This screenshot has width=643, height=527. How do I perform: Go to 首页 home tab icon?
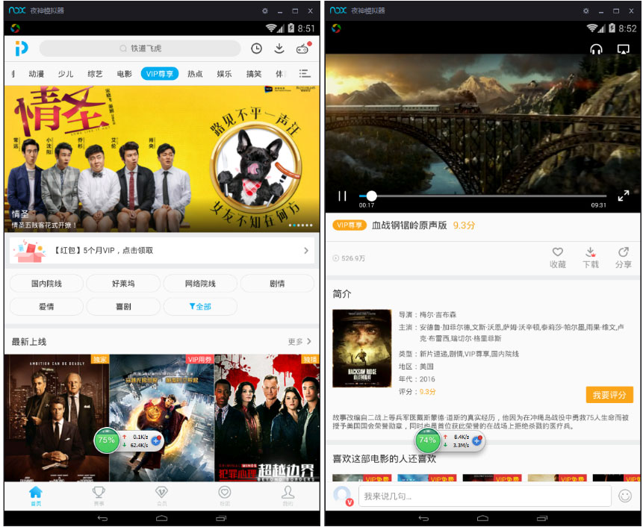point(36,495)
